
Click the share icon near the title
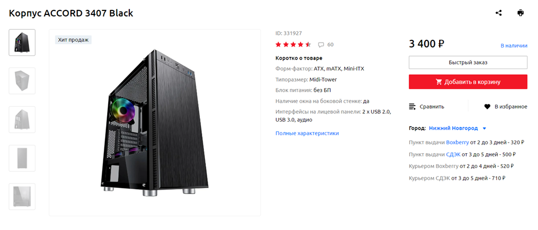click(499, 13)
